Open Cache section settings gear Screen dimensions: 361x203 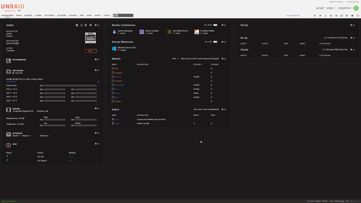(351, 49)
